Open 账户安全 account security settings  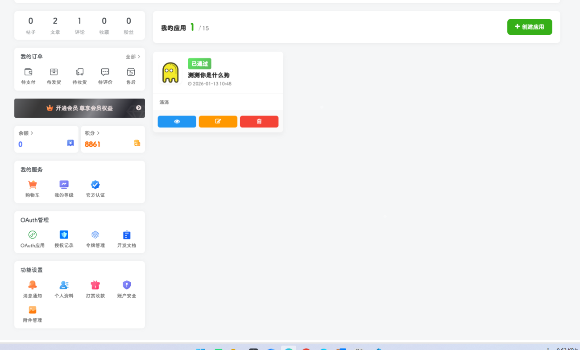(127, 289)
